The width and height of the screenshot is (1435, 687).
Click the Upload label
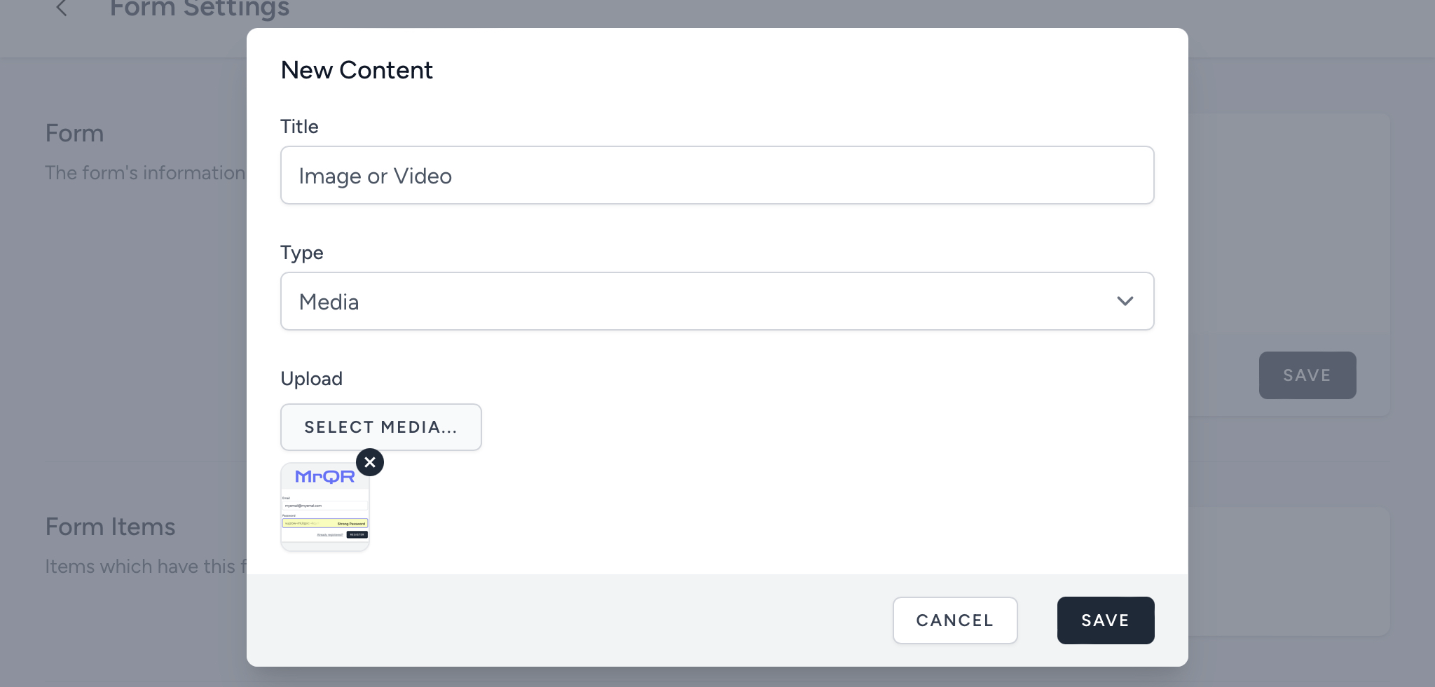click(312, 379)
